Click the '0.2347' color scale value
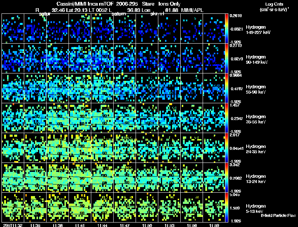 (x=237, y=119)
